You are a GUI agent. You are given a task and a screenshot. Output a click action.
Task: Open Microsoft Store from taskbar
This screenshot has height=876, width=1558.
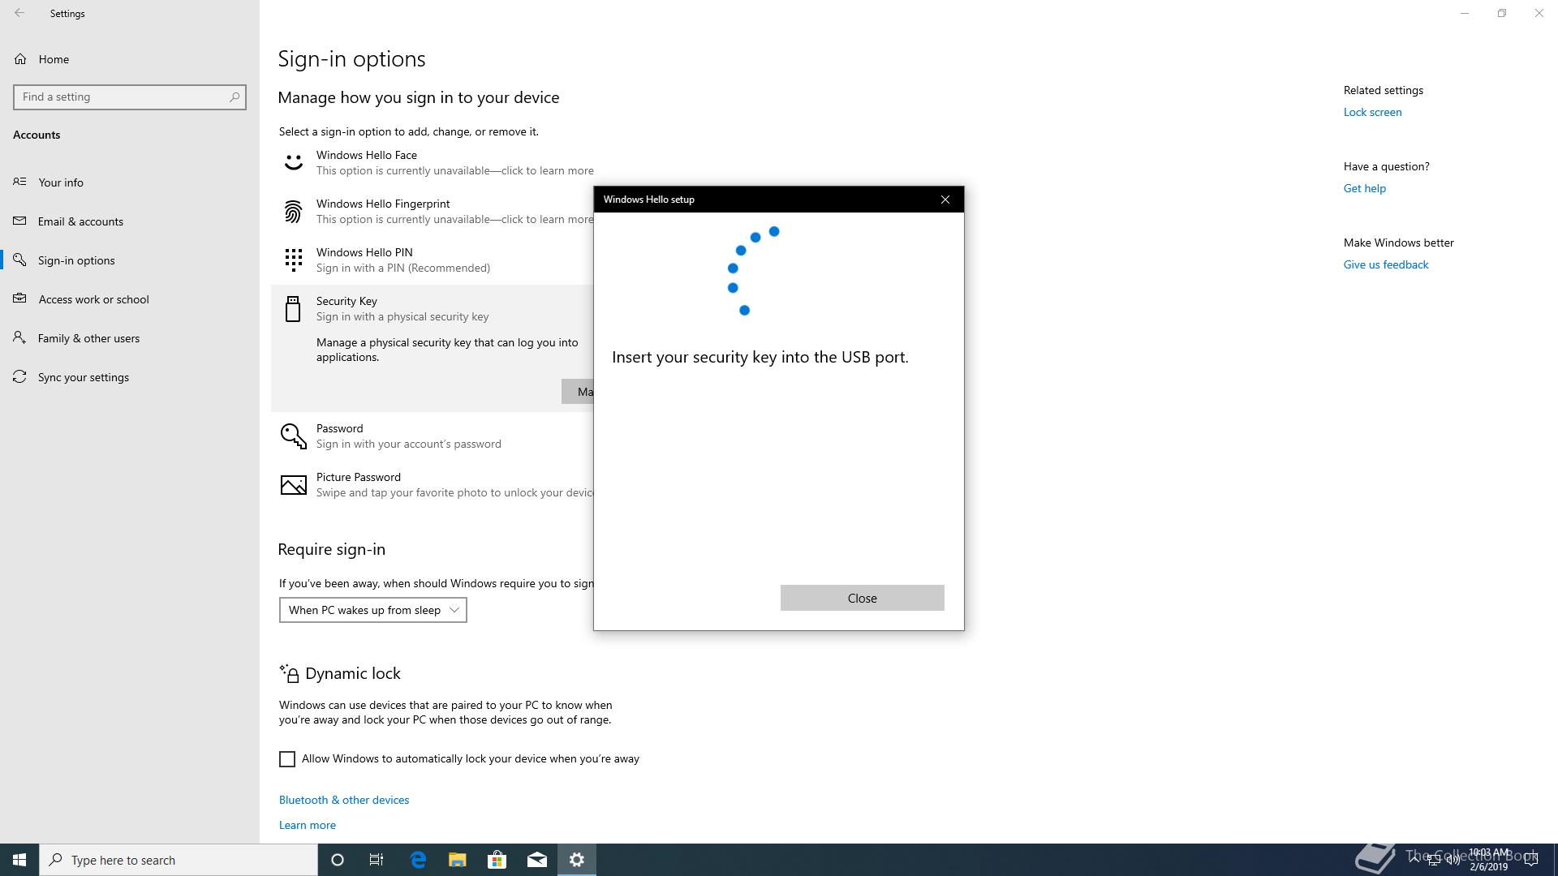pos(497,860)
